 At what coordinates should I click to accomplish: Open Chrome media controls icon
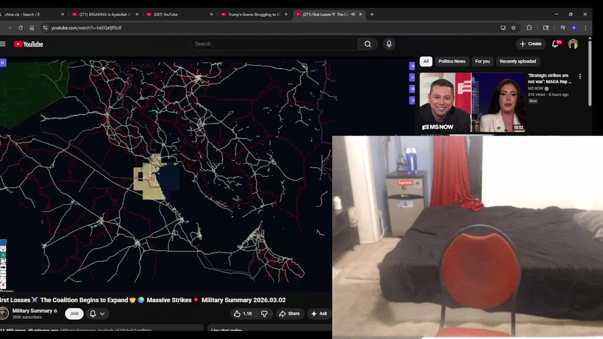(562, 28)
